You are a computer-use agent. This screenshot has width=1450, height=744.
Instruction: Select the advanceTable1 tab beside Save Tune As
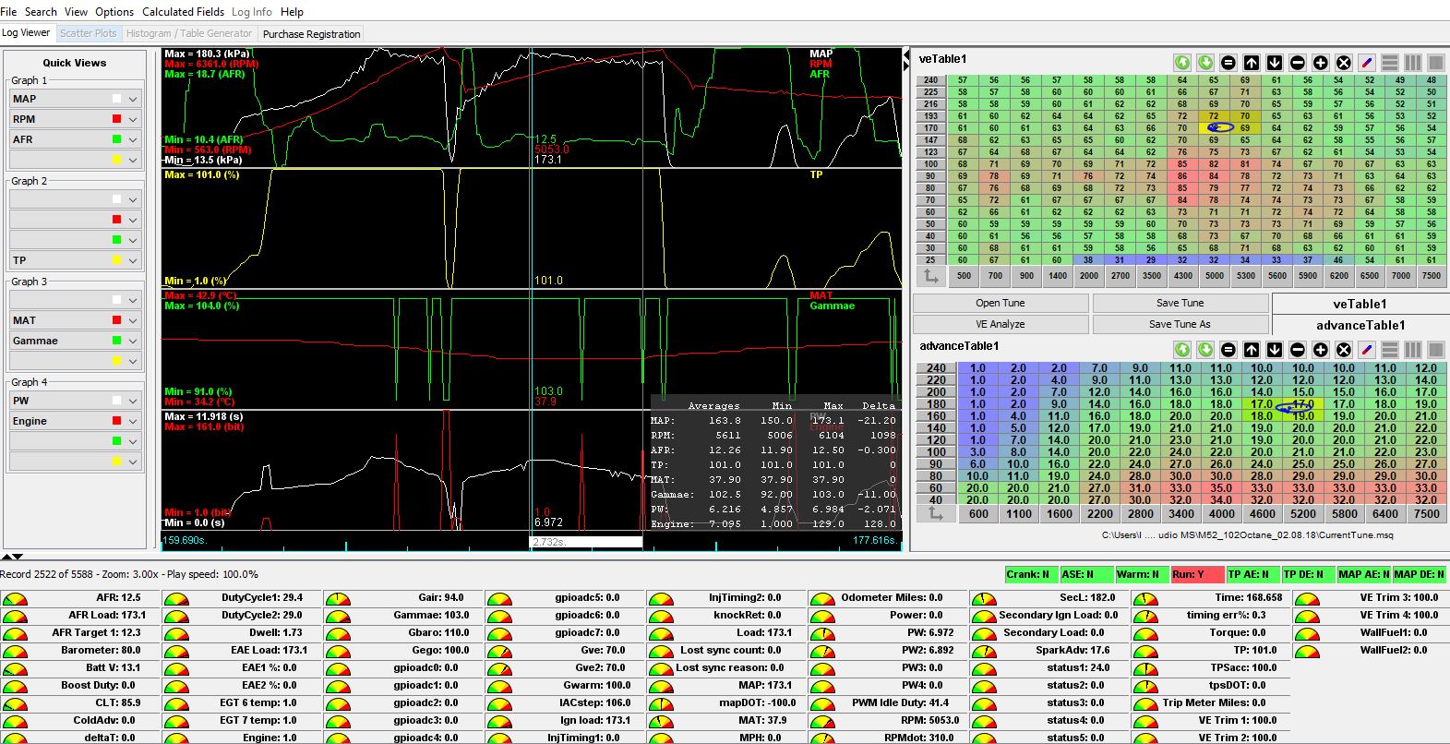(1360, 325)
